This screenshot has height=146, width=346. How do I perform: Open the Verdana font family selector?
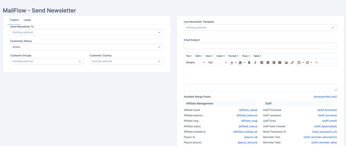[x=195, y=62]
